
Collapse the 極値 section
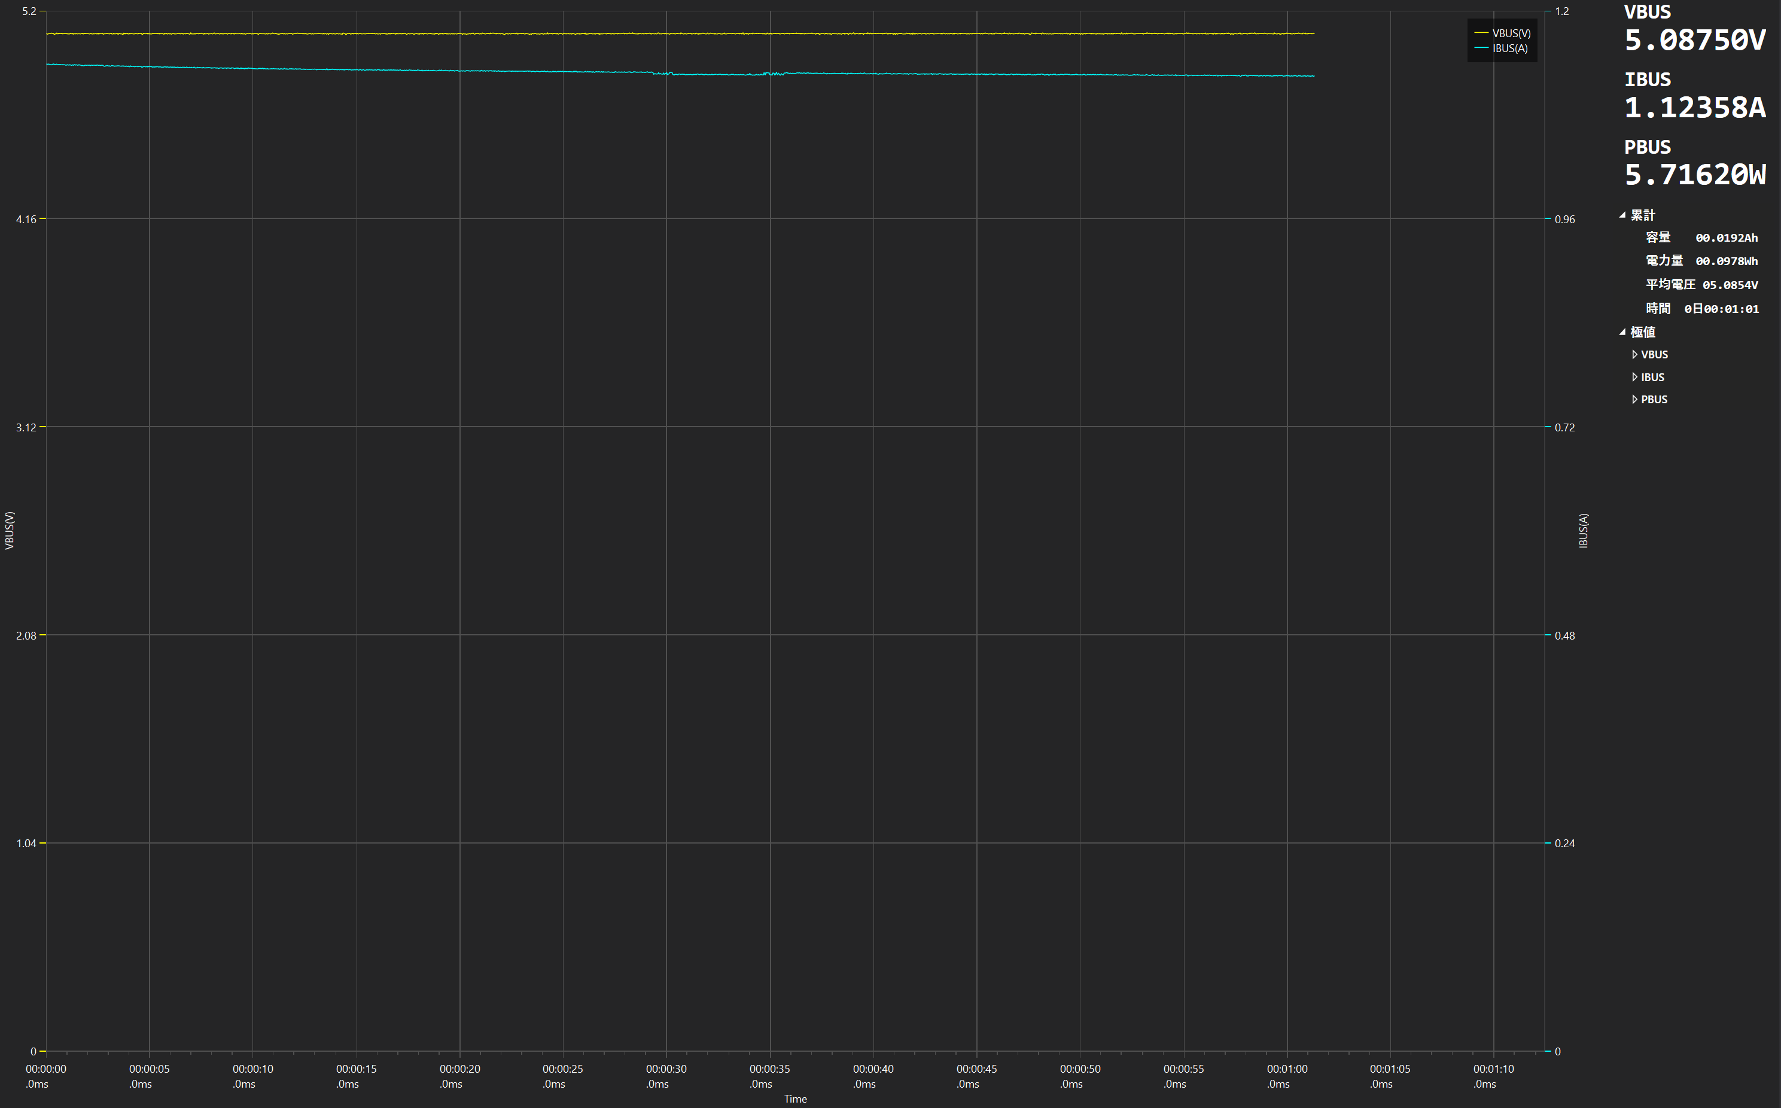click(1622, 332)
